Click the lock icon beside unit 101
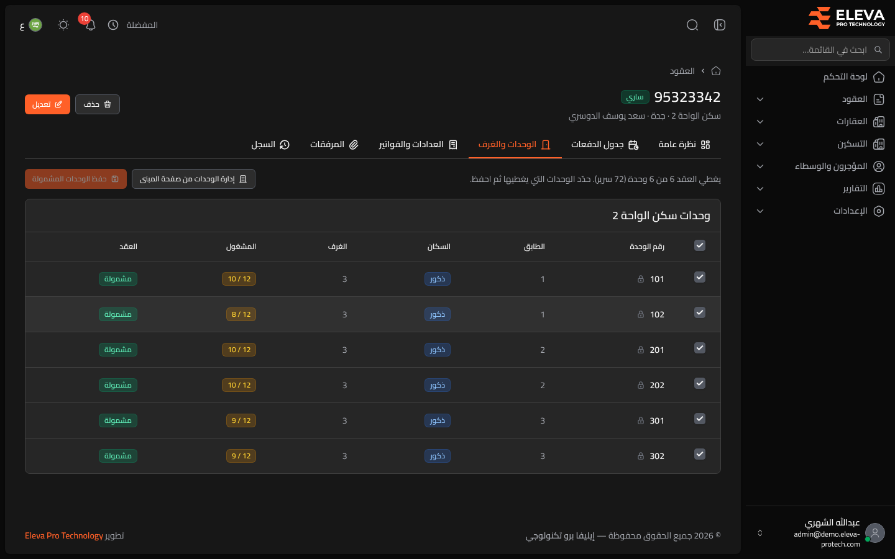The height and width of the screenshot is (559, 895). (641, 279)
